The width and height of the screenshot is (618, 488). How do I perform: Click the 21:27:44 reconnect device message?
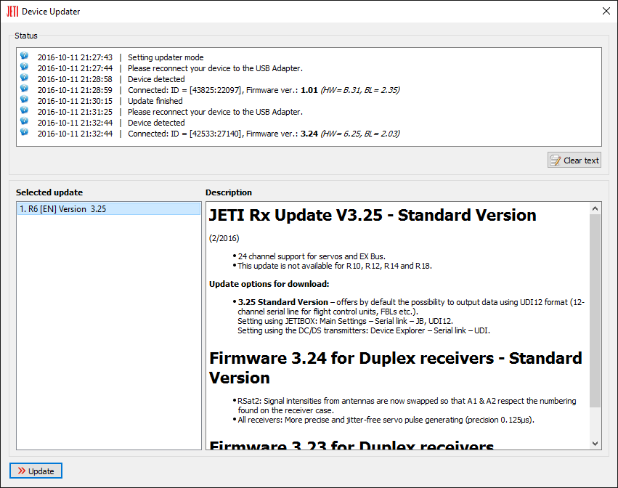point(215,68)
